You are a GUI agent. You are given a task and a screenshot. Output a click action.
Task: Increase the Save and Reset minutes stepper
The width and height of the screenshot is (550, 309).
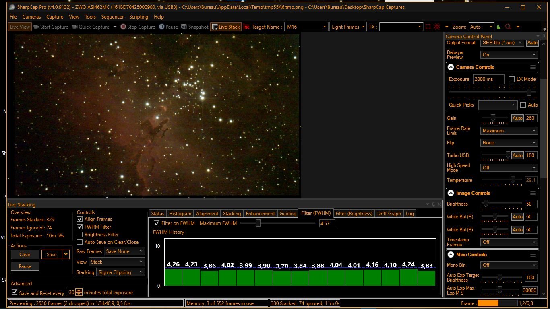(x=79, y=290)
